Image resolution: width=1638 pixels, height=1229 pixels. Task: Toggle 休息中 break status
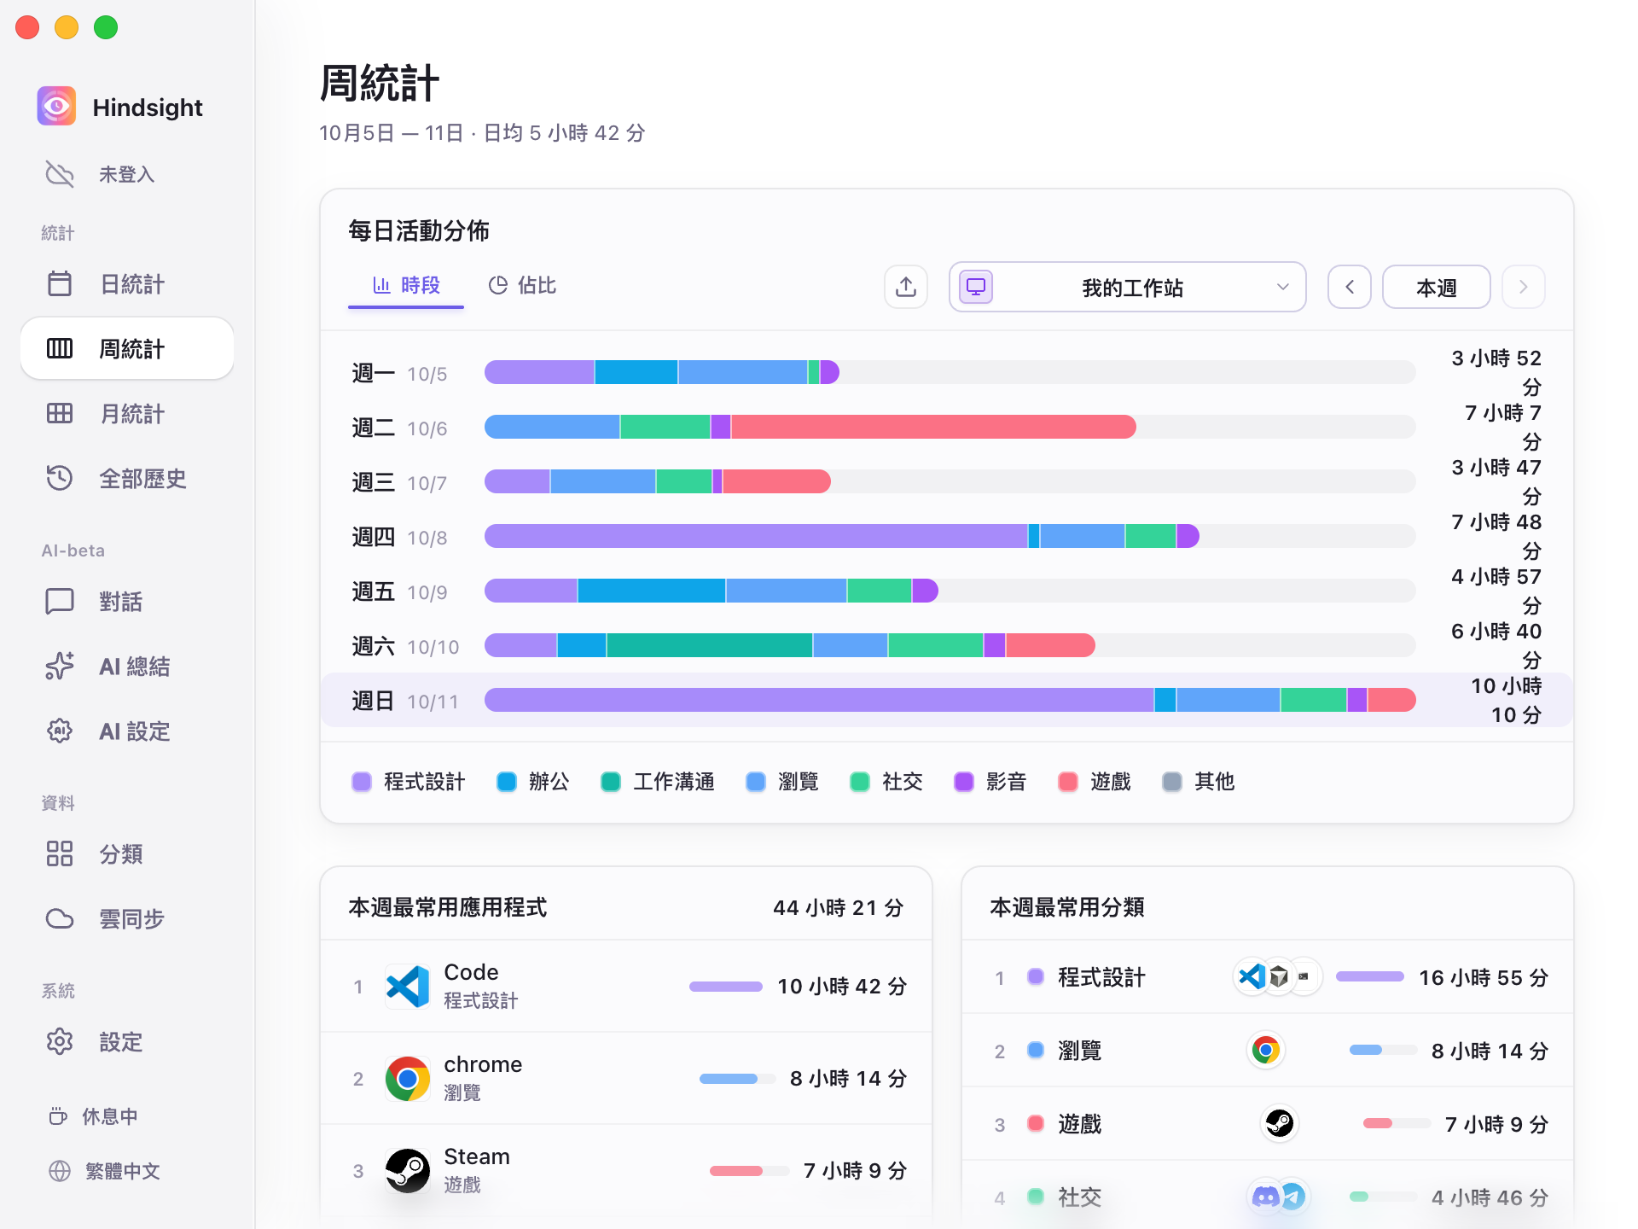94,1116
